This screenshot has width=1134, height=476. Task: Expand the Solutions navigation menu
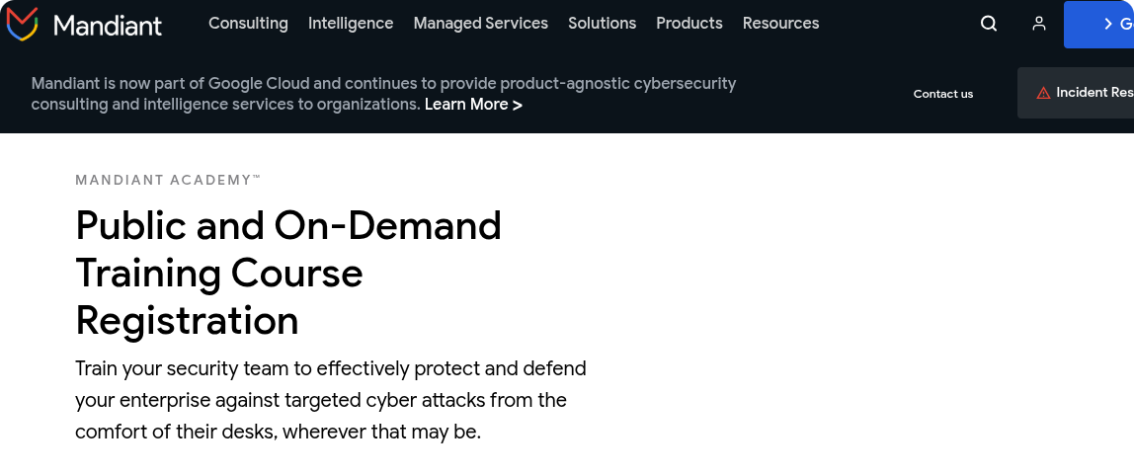(603, 24)
